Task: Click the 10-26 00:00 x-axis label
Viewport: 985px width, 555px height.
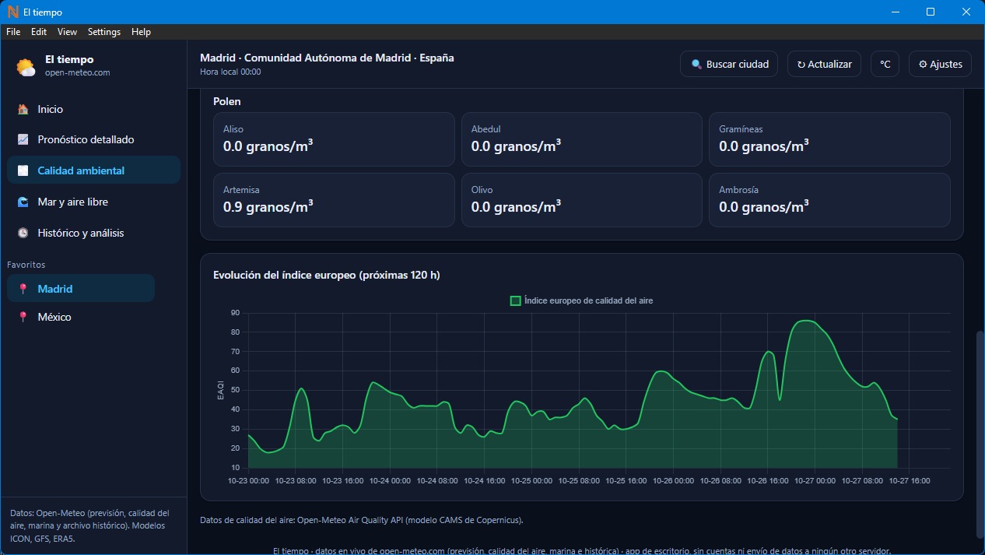Action: (x=673, y=481)
